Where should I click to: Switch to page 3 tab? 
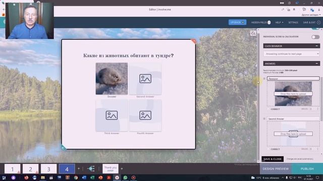pos(48,169)
